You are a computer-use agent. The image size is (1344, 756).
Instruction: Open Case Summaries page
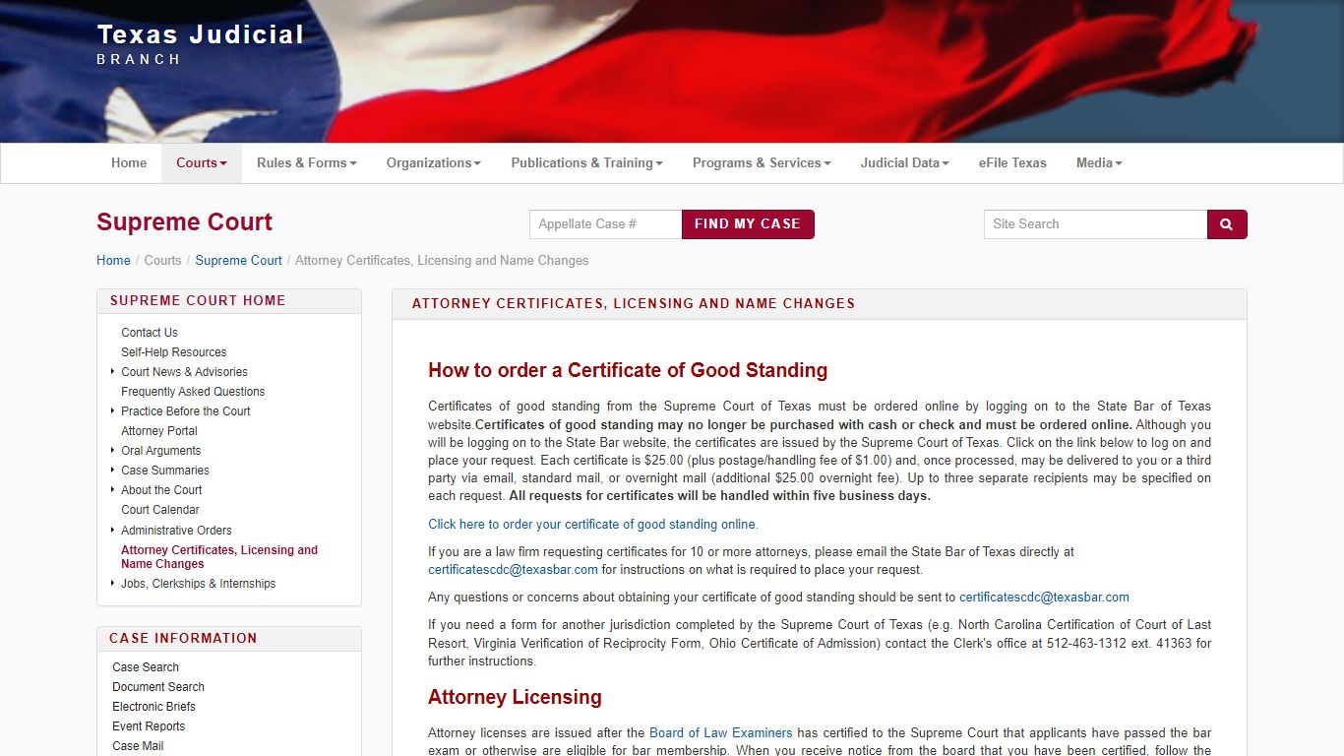(165, 471)
